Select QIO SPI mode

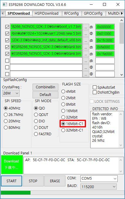(x=40, y=108)
